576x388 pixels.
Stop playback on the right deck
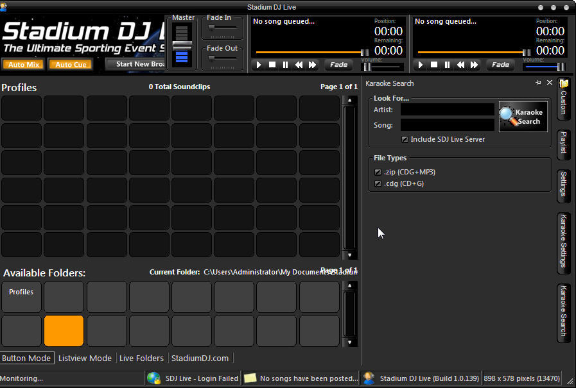pyautogui.click(x=433, y=65)
